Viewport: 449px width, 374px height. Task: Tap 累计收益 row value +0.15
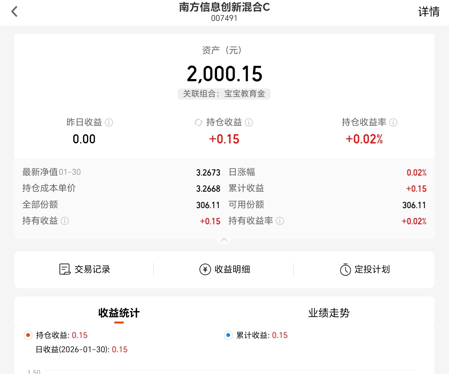[416, 189]
